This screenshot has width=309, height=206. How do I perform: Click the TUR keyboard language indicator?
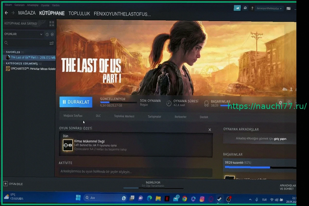[264, 200]
